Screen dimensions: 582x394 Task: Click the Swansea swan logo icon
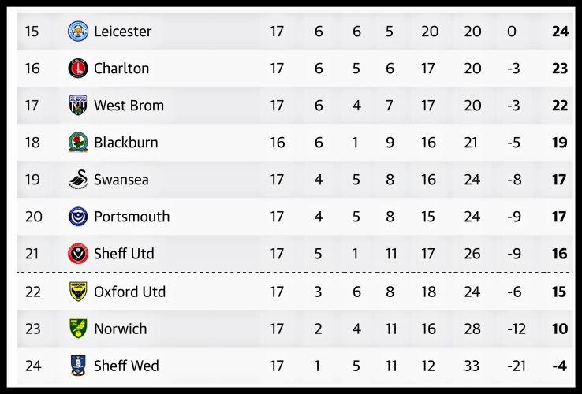coord(78,180)
